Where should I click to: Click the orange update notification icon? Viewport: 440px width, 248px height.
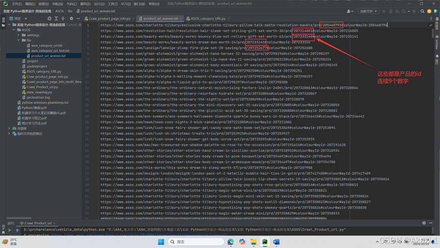point(429,11)
